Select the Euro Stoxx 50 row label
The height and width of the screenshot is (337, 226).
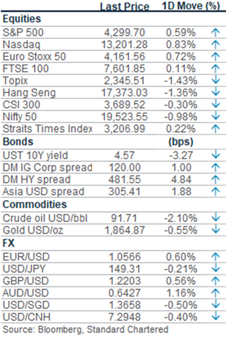pos(34,57)
